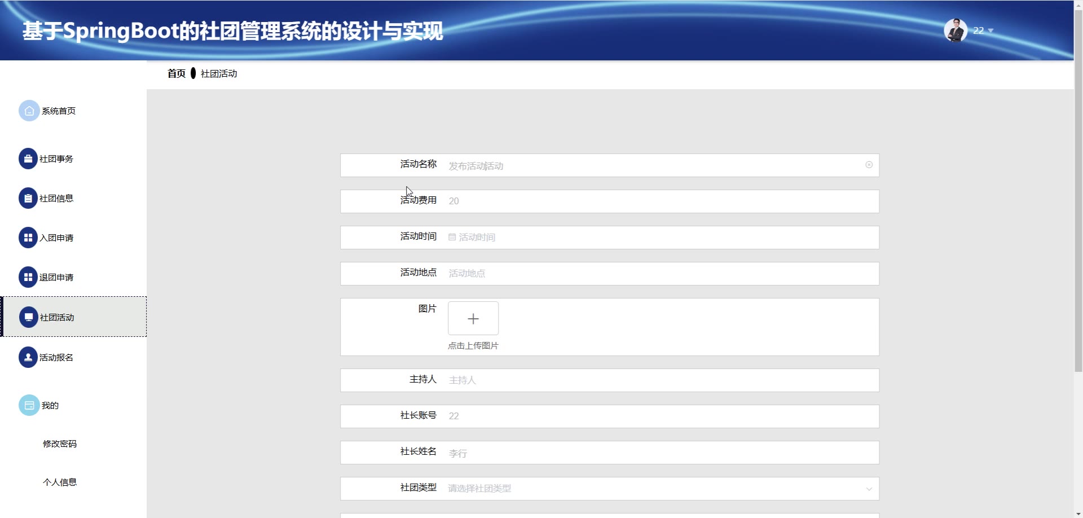This screenshot has width=1083, height=518.
Task: Click the 活动时间 field label
Action: pos(419,236)
